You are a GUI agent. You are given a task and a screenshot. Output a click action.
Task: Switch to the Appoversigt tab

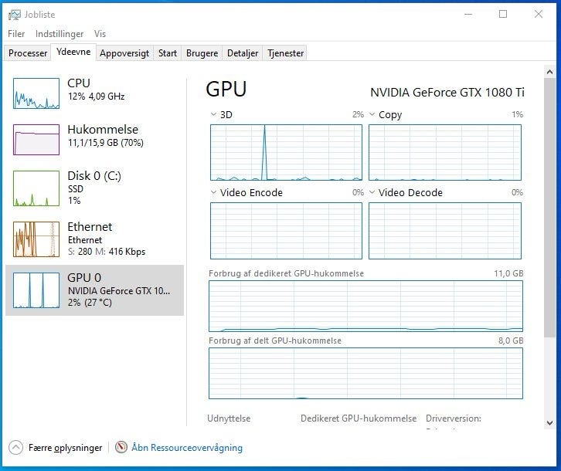point(124,53)
